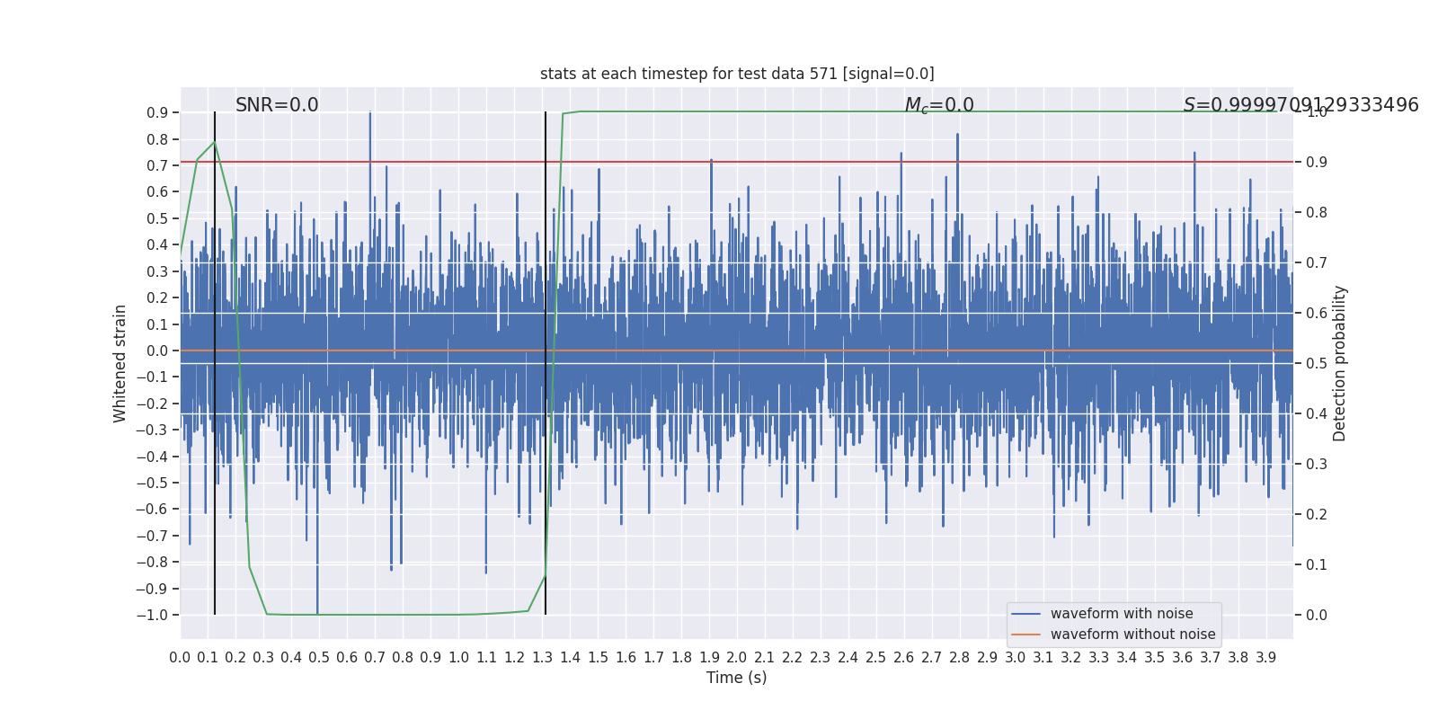Click the 0.5 tick on Detection probability axis
The height and width of the screenshot is (719, 1438).
pos(1317,364)
